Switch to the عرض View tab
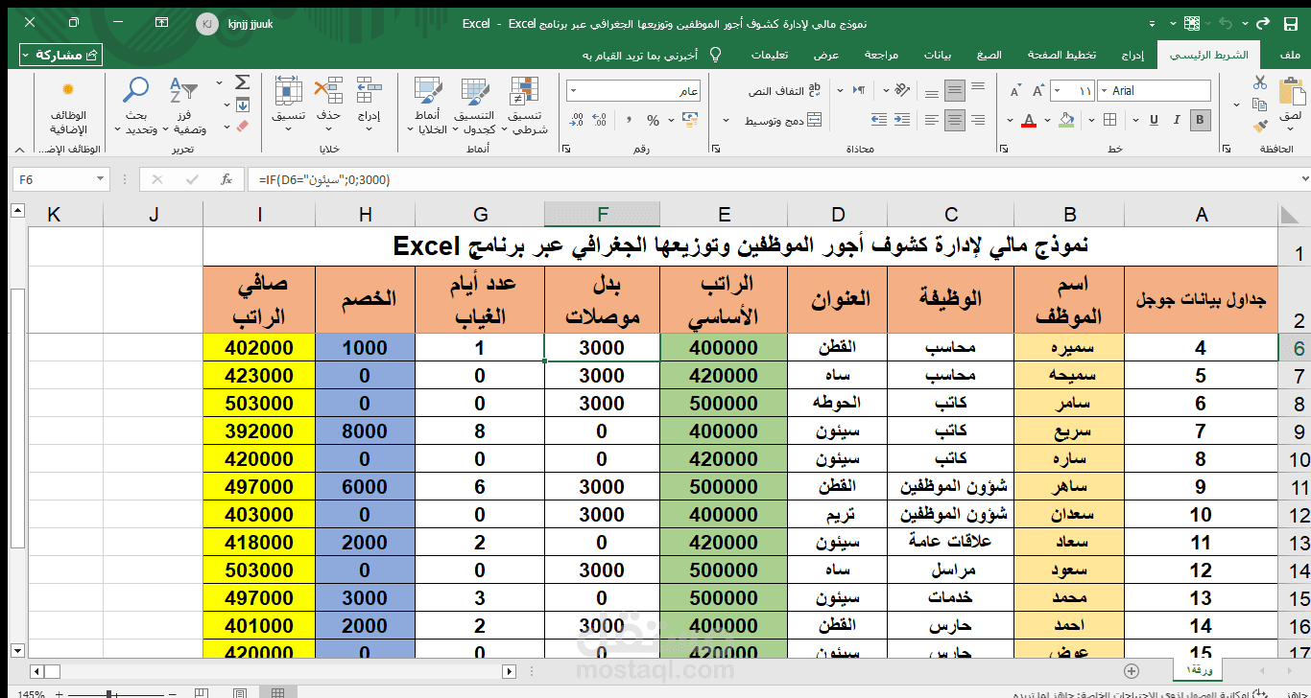 tap(827, 55)
